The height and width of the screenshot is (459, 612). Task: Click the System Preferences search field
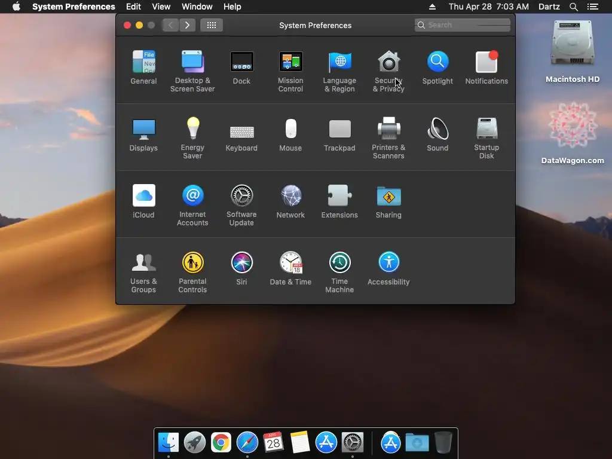pyautogui.click(x=463, y=25)
